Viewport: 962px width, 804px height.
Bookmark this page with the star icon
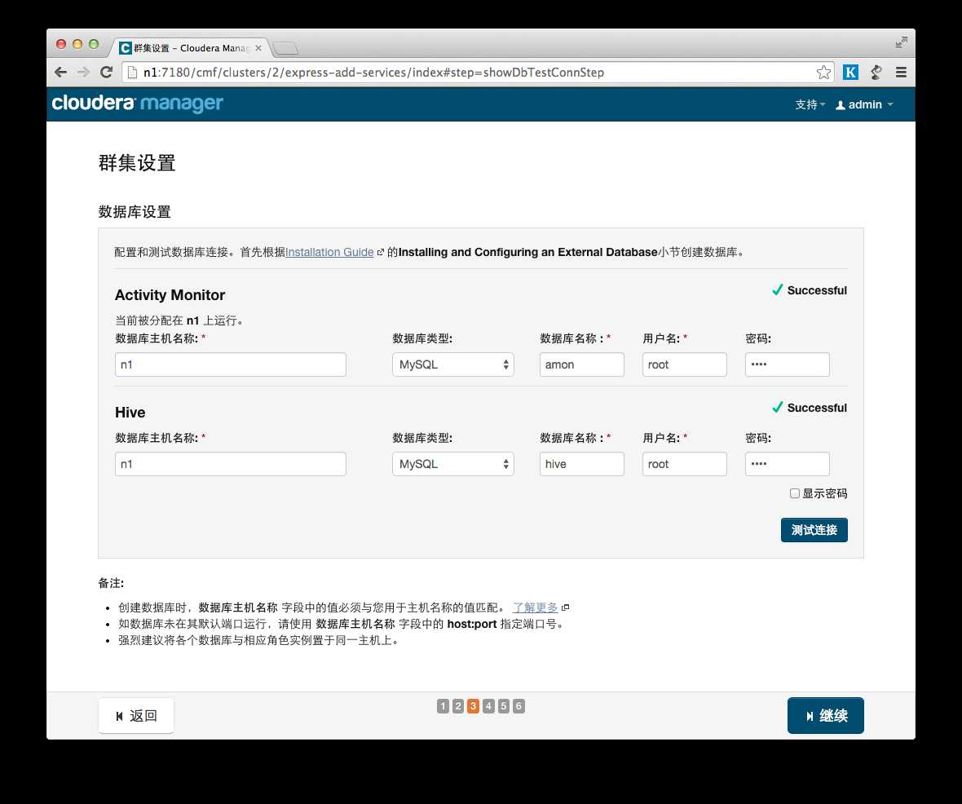[x=823, y=73]
